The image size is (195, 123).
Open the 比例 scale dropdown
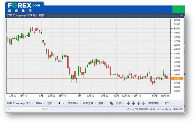[120, 103]
